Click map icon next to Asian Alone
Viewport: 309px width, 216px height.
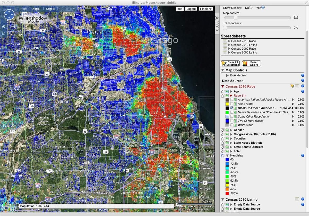click(235, 104)
